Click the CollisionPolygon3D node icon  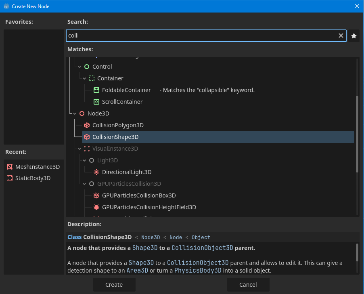87,125
